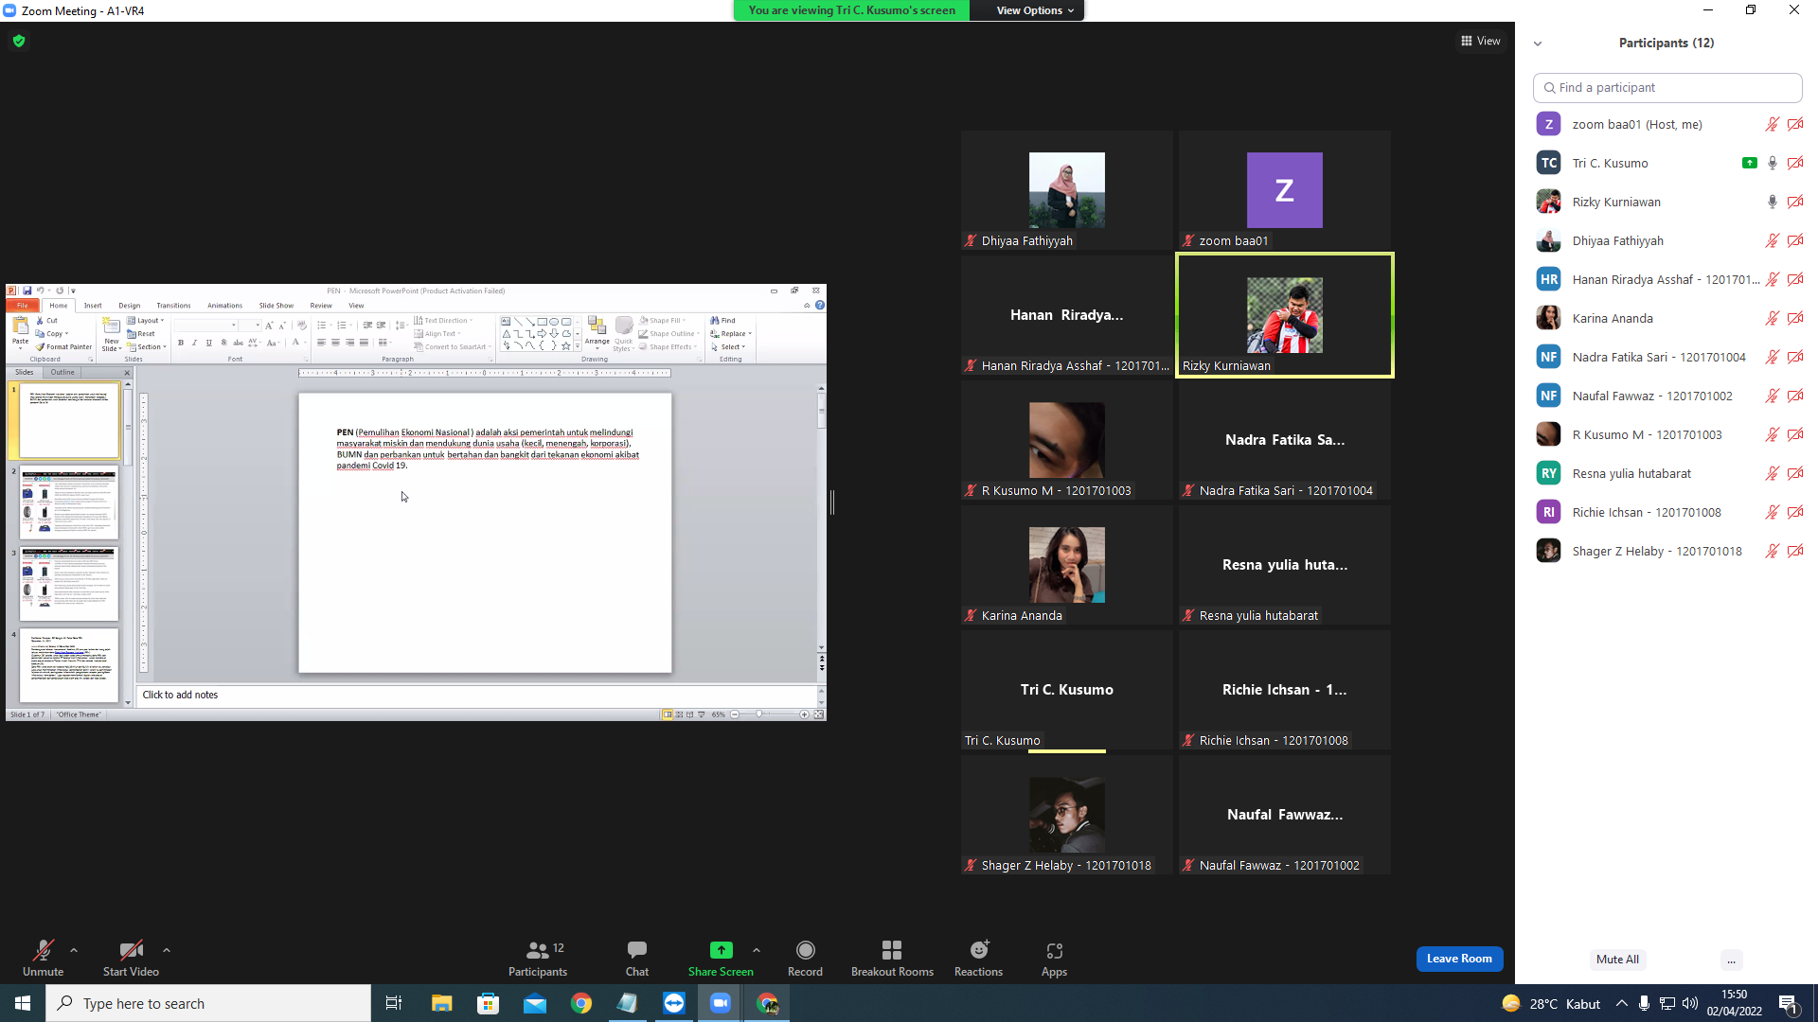Select the star shape in PowerPoint shapes gallery

566,346
